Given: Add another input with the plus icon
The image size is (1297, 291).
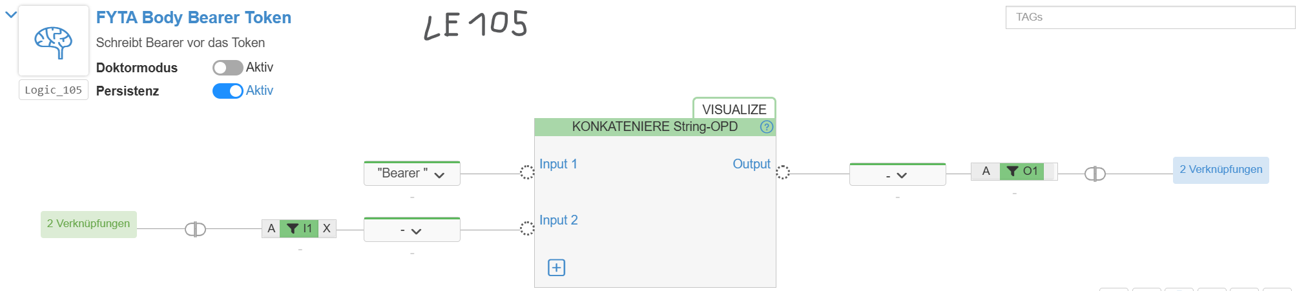Looking at the screenshot, I should coord(556,268).
